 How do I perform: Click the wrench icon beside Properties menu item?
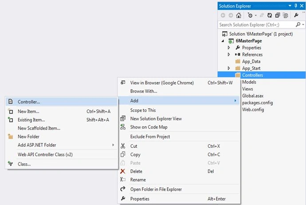(x=123, y=198)
